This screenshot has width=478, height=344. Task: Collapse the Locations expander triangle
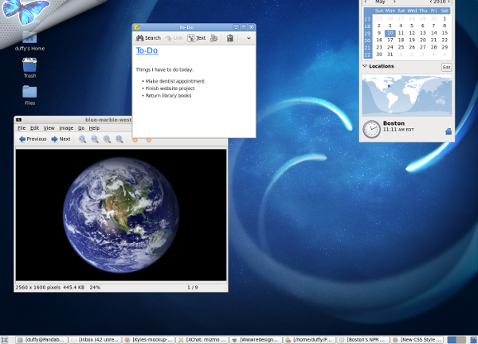[x=365, y=66]
